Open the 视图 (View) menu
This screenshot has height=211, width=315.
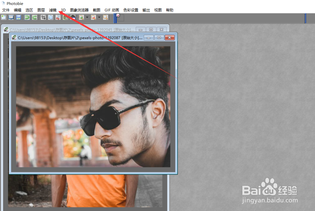158,10
